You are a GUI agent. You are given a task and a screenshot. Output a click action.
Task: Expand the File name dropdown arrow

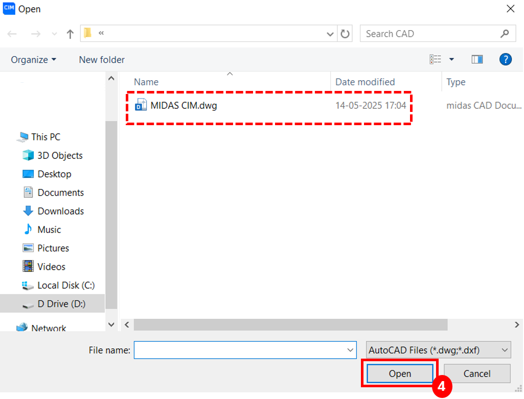[350, 350]
